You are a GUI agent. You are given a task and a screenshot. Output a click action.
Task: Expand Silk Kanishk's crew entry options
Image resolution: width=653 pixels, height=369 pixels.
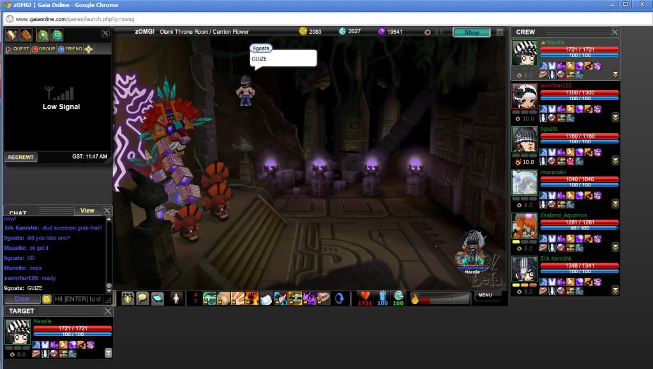[615, 291]
